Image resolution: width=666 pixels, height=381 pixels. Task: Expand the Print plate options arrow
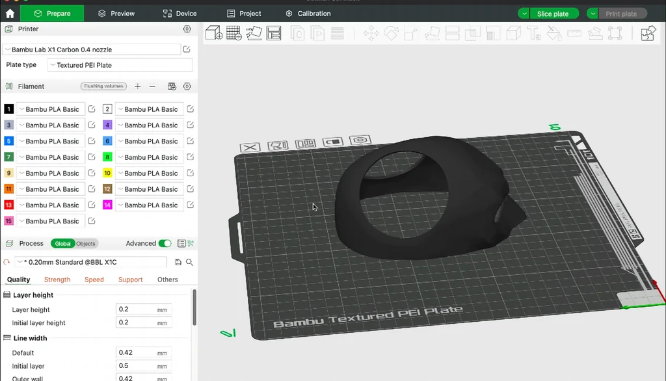593,14
